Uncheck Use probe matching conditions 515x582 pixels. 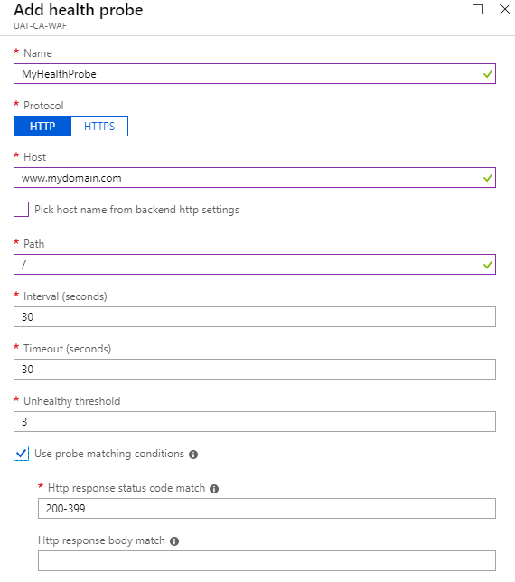coord(21,453)
